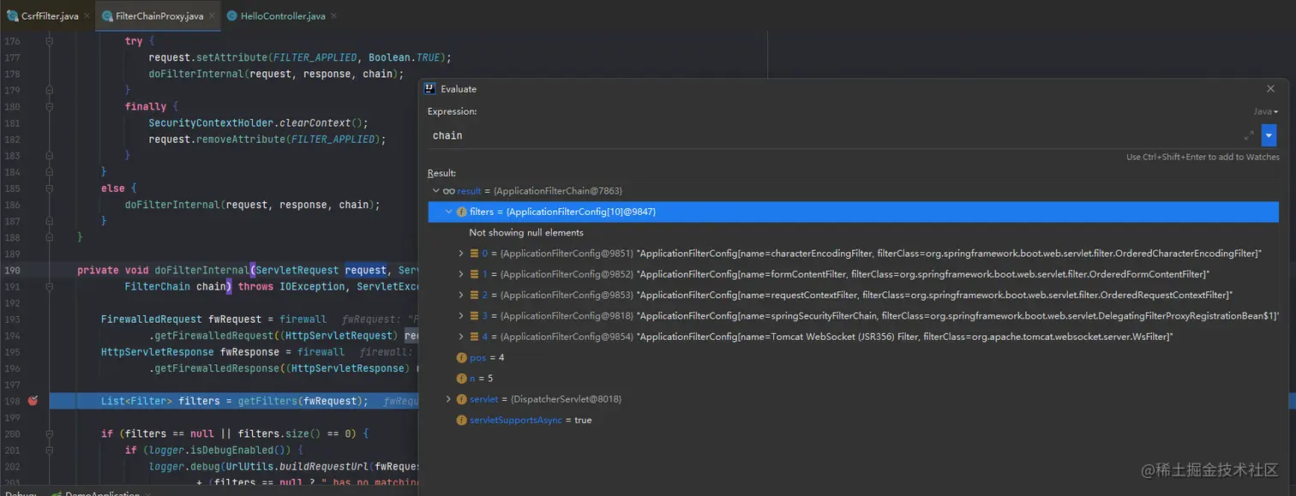Viewport: 1296px width, 496px height.
Task: Click the breakpoint icon on line 198
Action: click(x=33, y=401)
